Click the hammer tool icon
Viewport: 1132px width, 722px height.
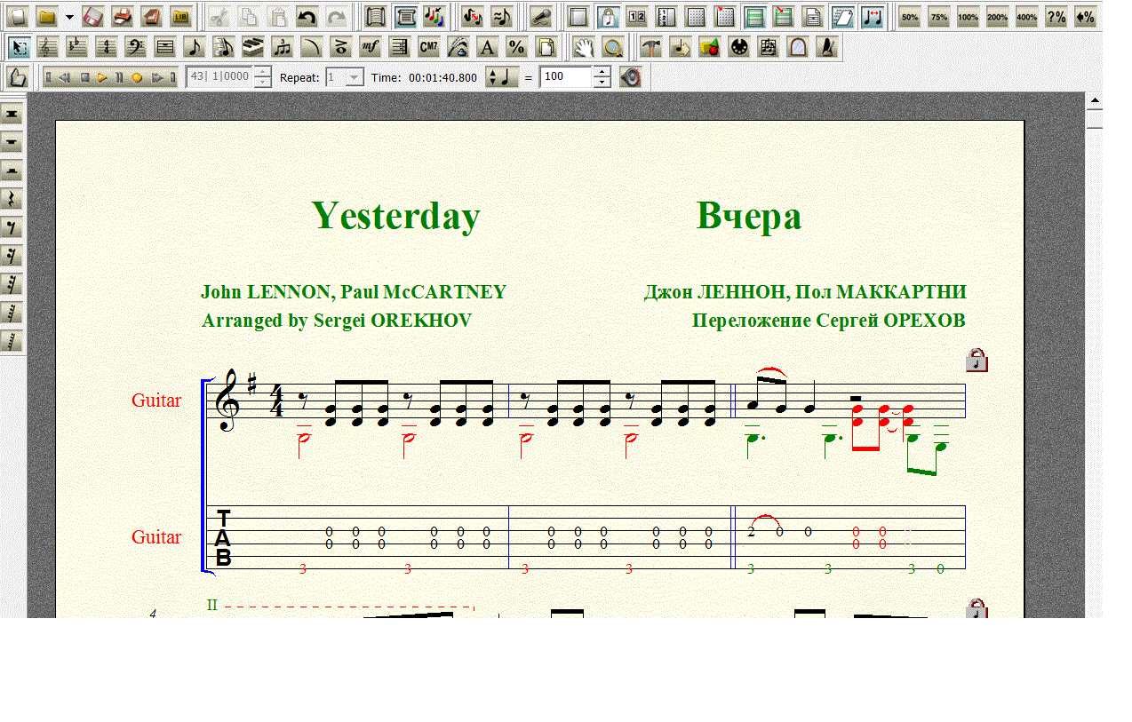pos(650,47)
